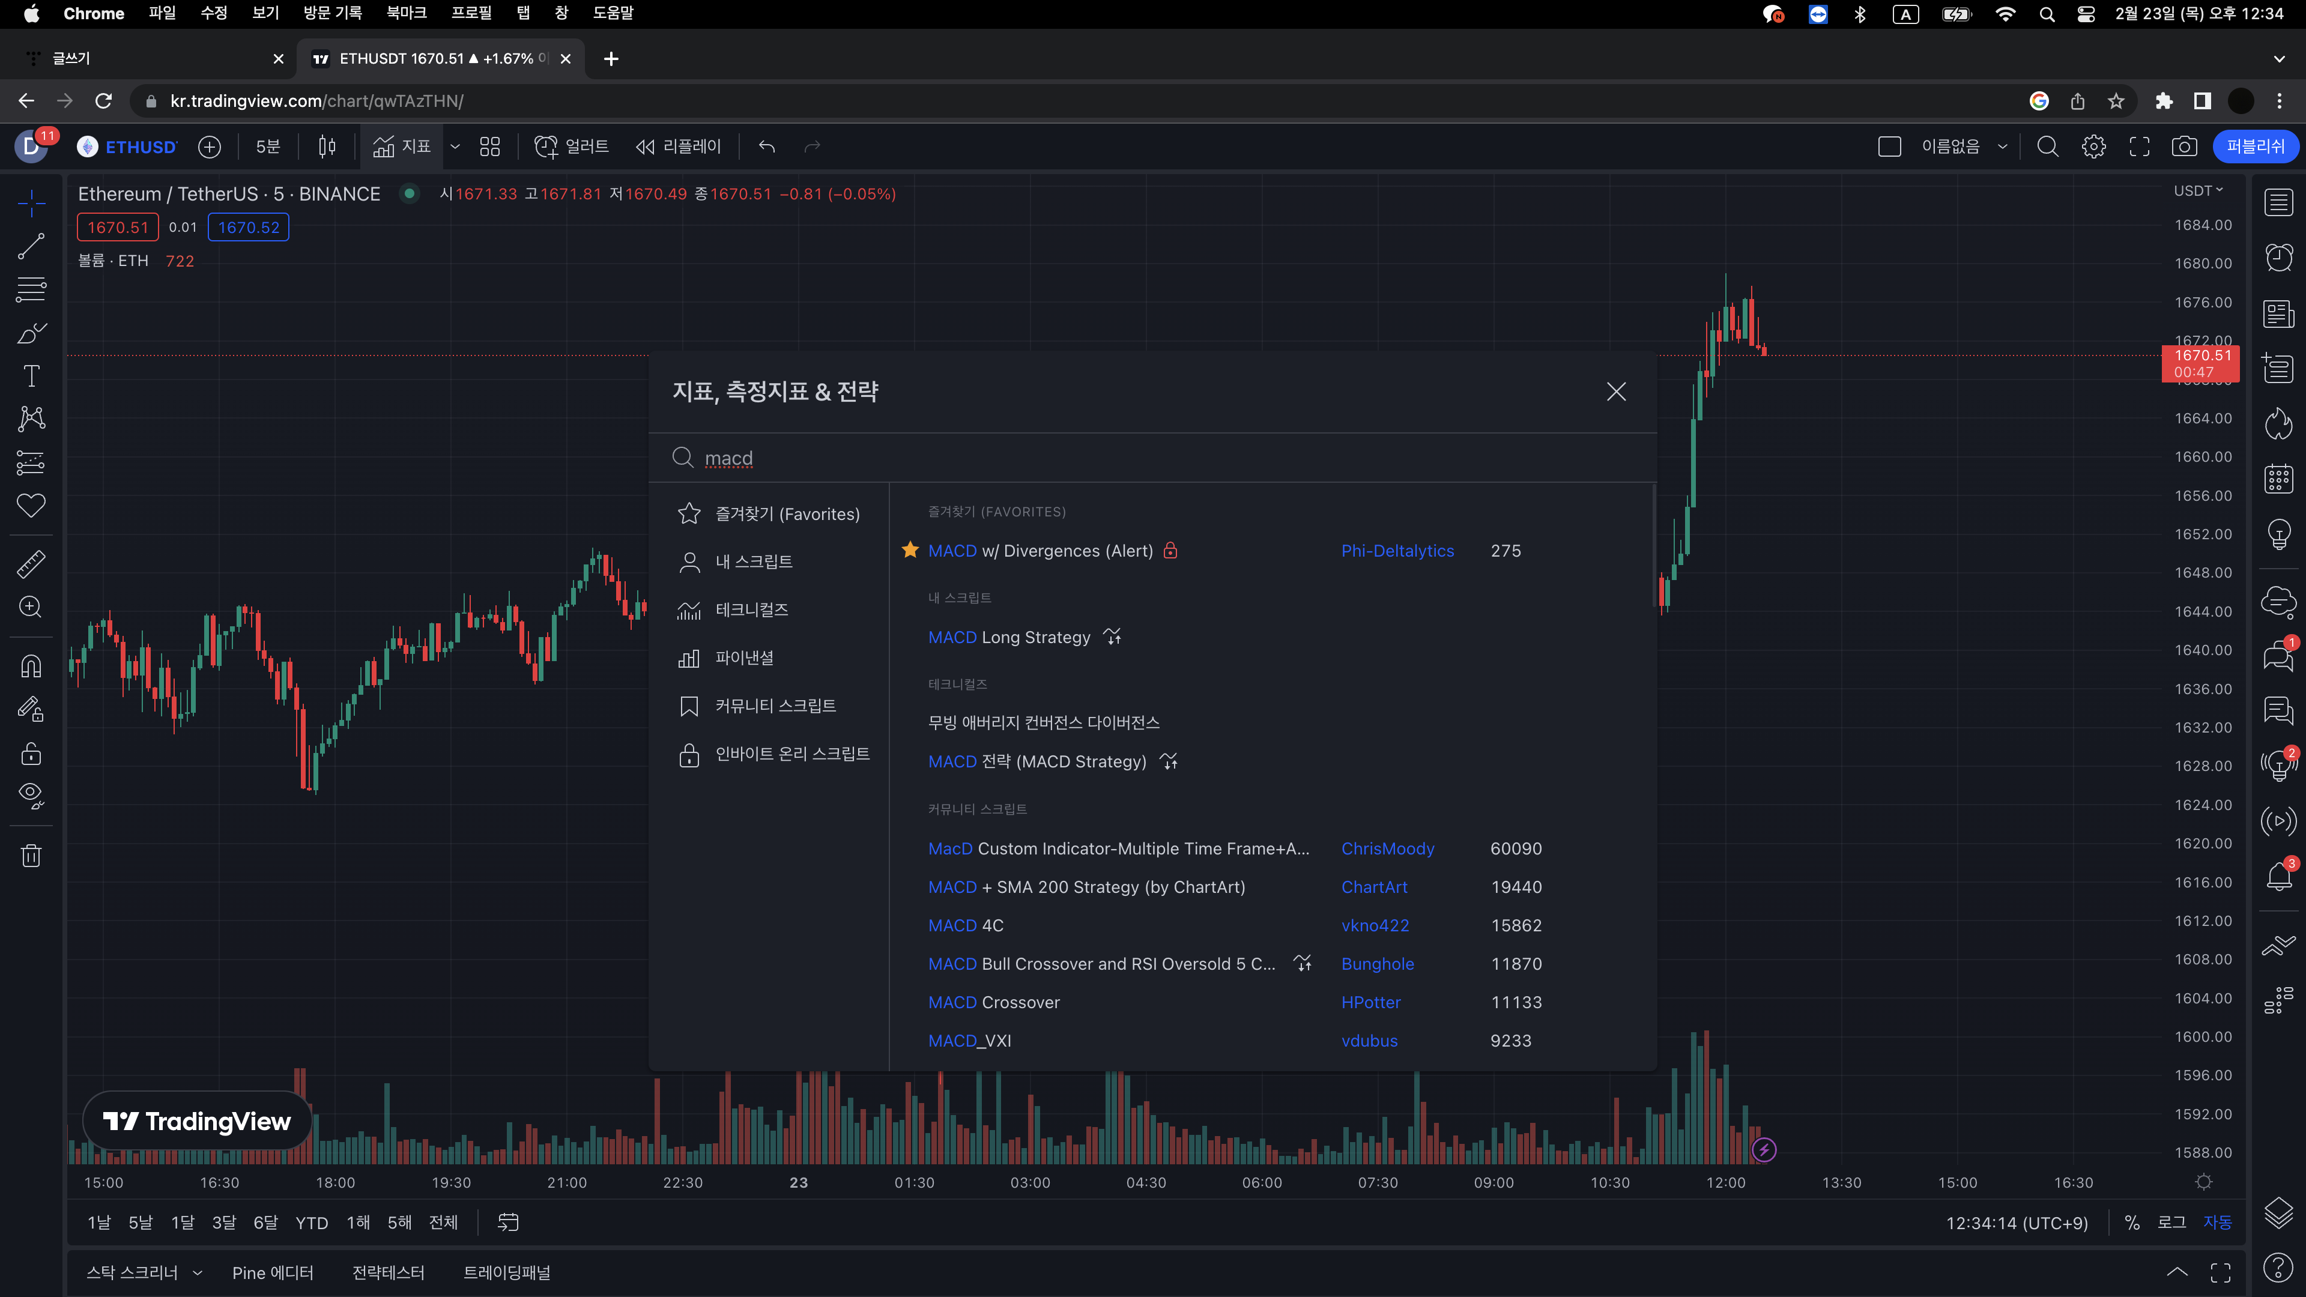
Task: Close the indicators dialog
Action: coord(1616,391)
